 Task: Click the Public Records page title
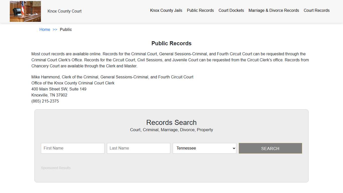point(171,43)
